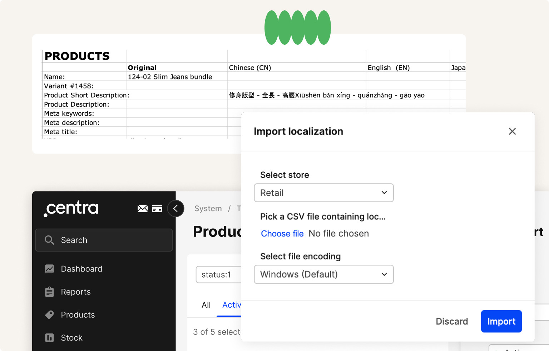Screen dimensions: 549x351
Task: Click the status:1 filter field
Action: coord(218,275)
